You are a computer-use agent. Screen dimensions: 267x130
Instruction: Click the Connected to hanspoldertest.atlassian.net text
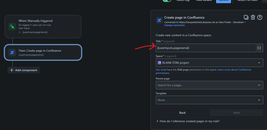pyautogui.click(x=205, y=22)
